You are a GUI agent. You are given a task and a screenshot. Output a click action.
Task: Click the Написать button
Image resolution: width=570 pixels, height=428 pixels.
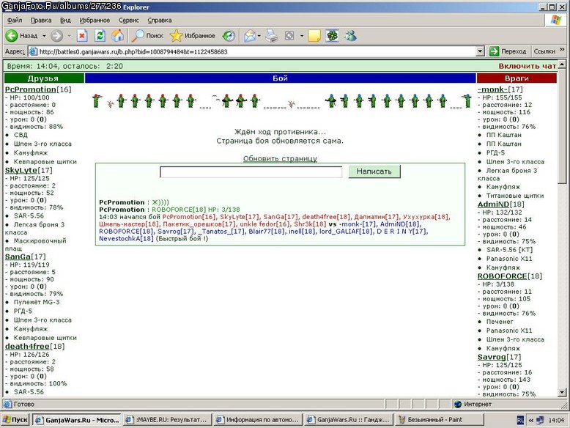tap(374, 171)
